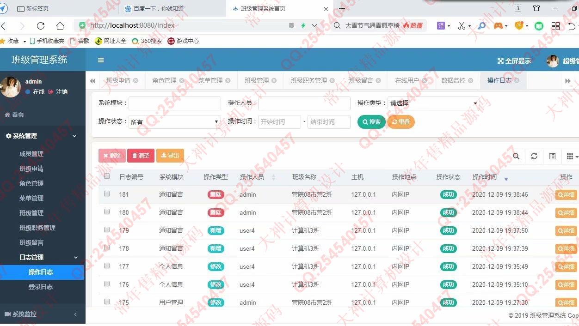Close the 数据监控 tab
The height and width of the screenshot is (326, 579).
tap(471, 80)
